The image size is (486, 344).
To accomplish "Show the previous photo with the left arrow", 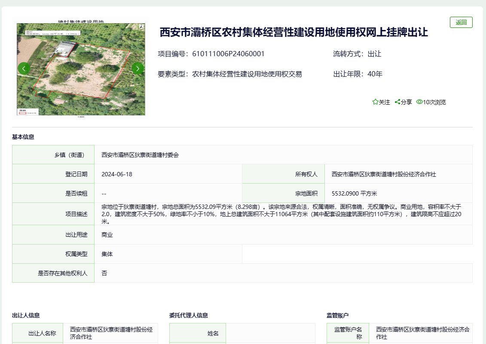I will (23, 68).
